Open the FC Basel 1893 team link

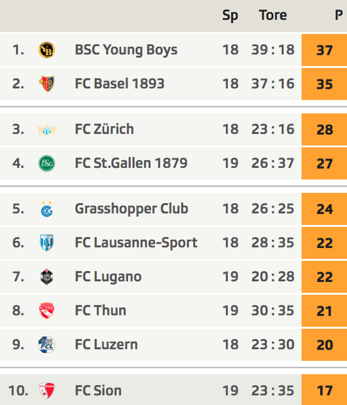119,84
